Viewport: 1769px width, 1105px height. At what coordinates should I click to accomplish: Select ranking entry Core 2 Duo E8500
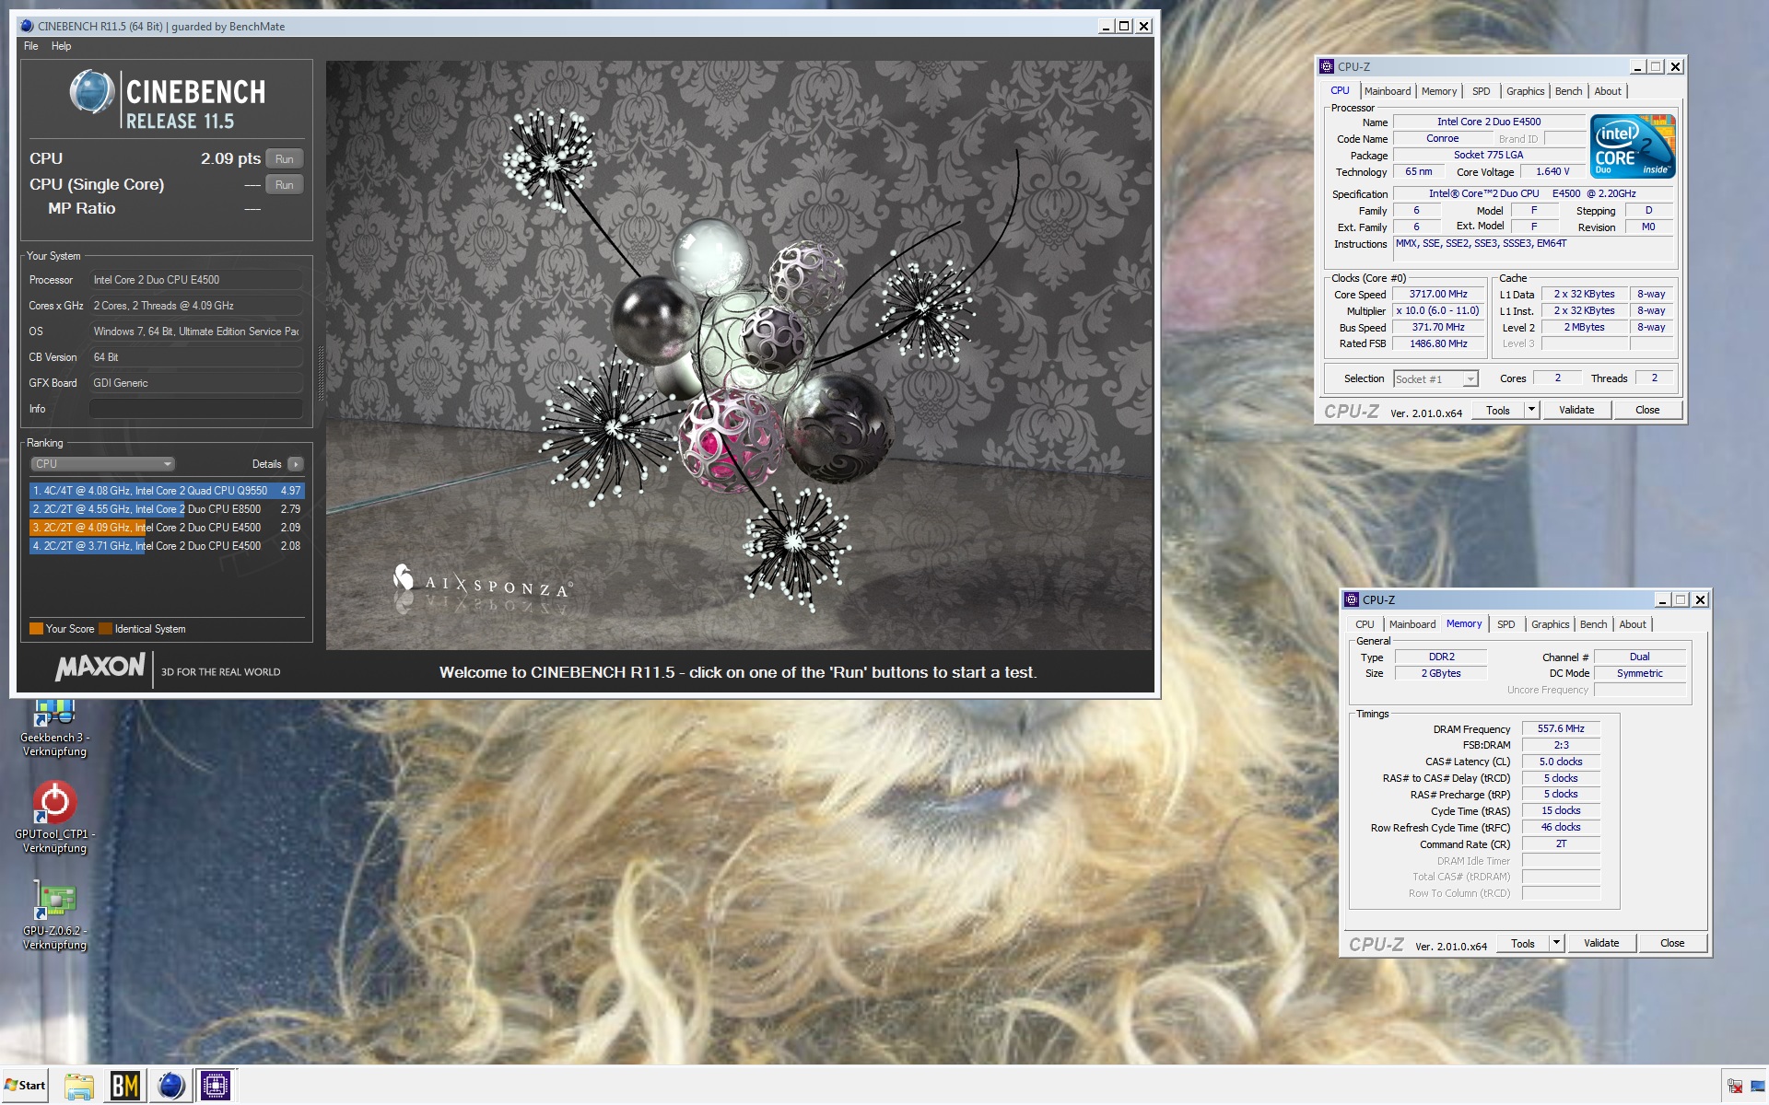tap(167, 509)
